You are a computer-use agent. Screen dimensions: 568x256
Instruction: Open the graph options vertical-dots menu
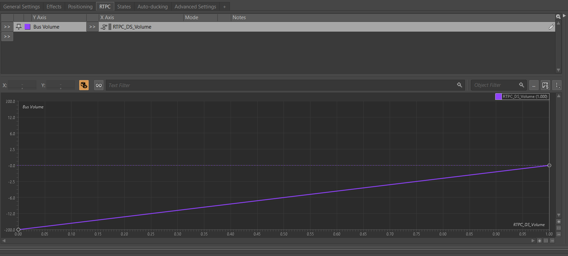(557, 85)
